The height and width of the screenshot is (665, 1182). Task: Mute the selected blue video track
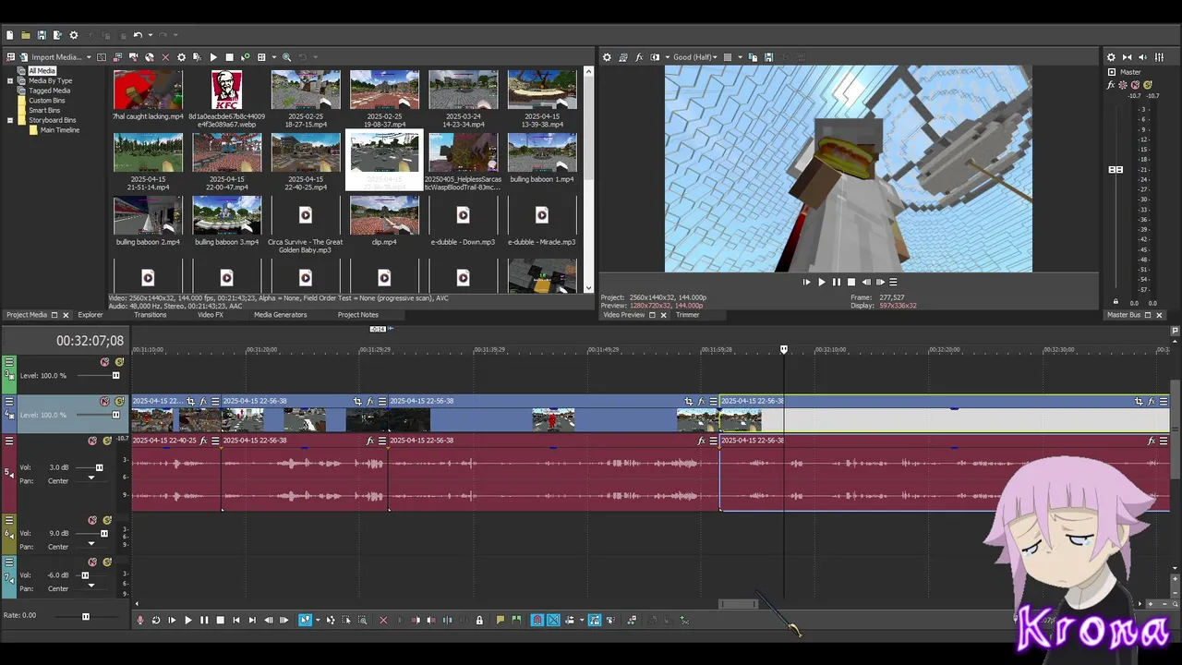pyautogui.click(x=104, y=402)
